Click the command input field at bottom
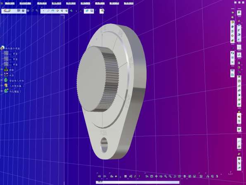 click(137, 182)
